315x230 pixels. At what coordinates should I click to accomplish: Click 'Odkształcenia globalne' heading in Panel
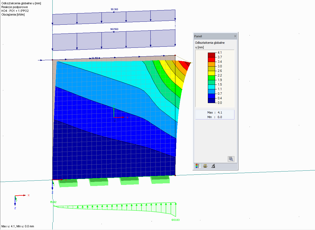point(210,43)
